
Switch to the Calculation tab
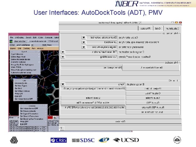[172, 29]
